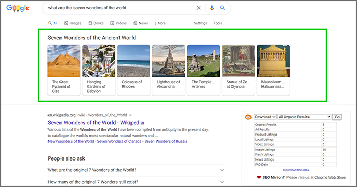357x187 pixels.
Task: Open Colossus of Rhodes card image
Action: click(x=134, y=61)
